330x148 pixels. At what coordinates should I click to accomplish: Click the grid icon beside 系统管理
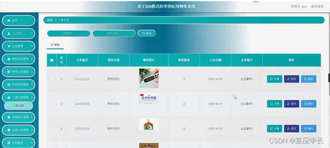point(9,143)
